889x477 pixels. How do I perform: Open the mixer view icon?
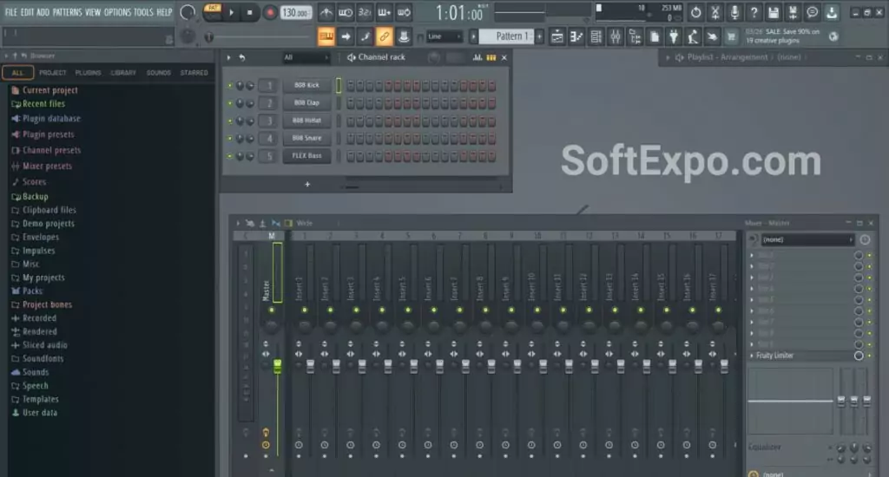[x=616, y=36]
